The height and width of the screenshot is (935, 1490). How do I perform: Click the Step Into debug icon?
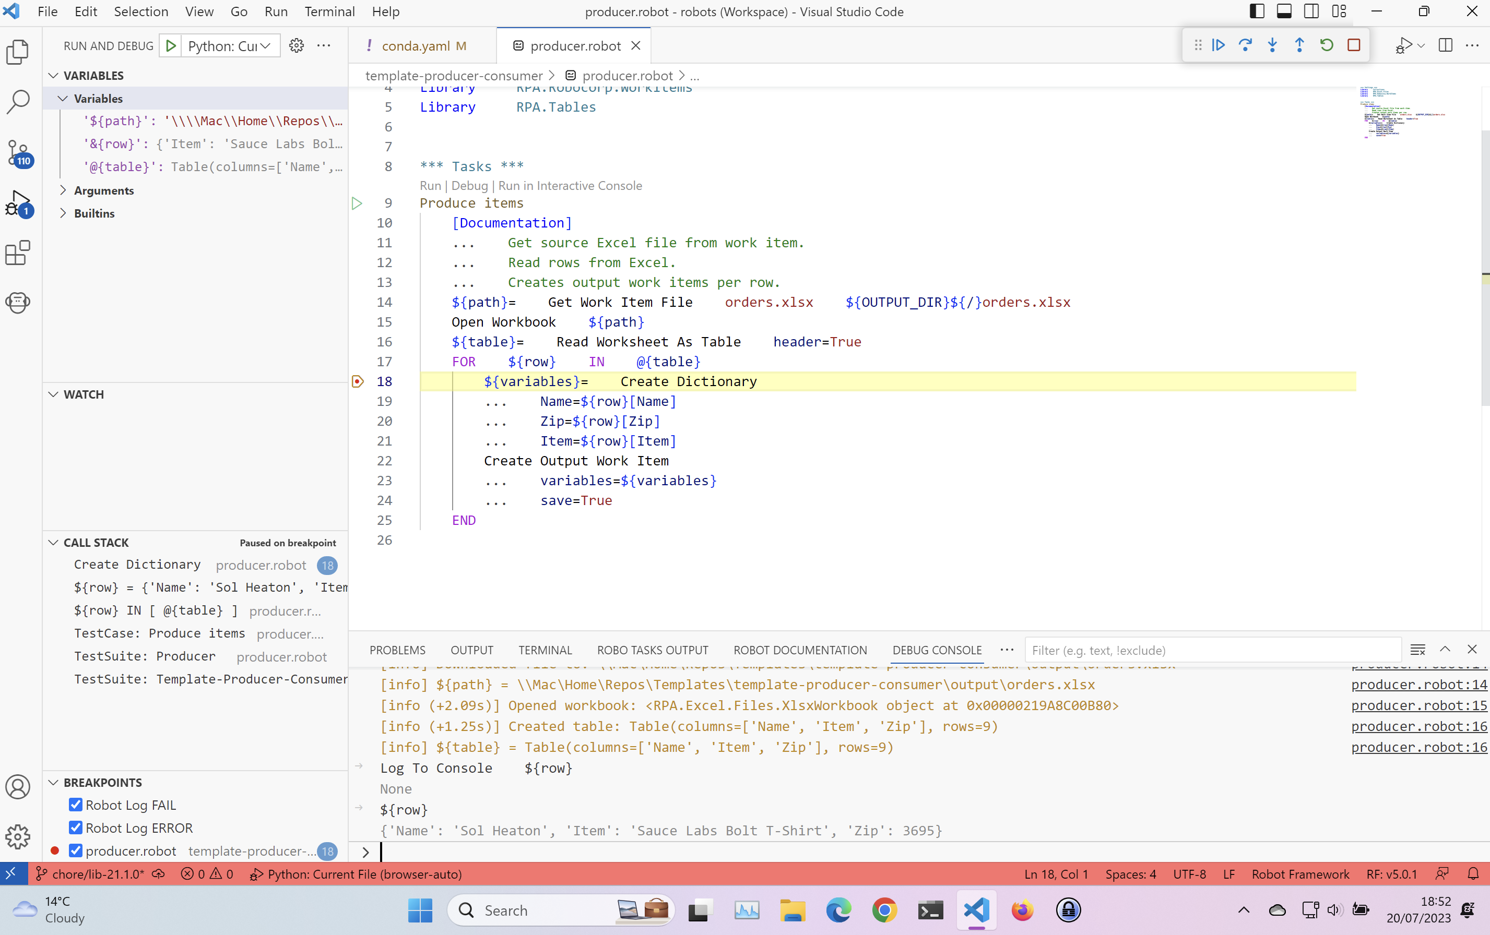pos(1272,45)
